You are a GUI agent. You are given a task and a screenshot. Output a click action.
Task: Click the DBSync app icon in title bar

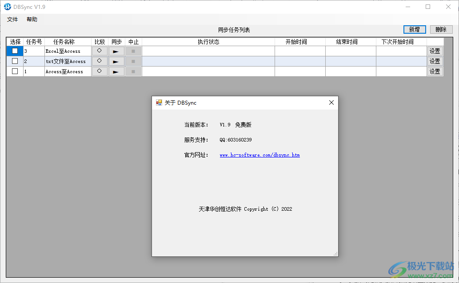[7, 6]
